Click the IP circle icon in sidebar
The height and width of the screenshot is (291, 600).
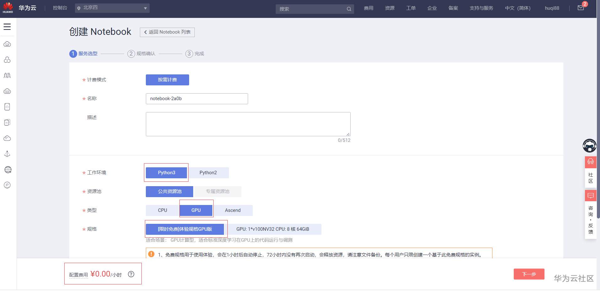(x=7, y=185)
